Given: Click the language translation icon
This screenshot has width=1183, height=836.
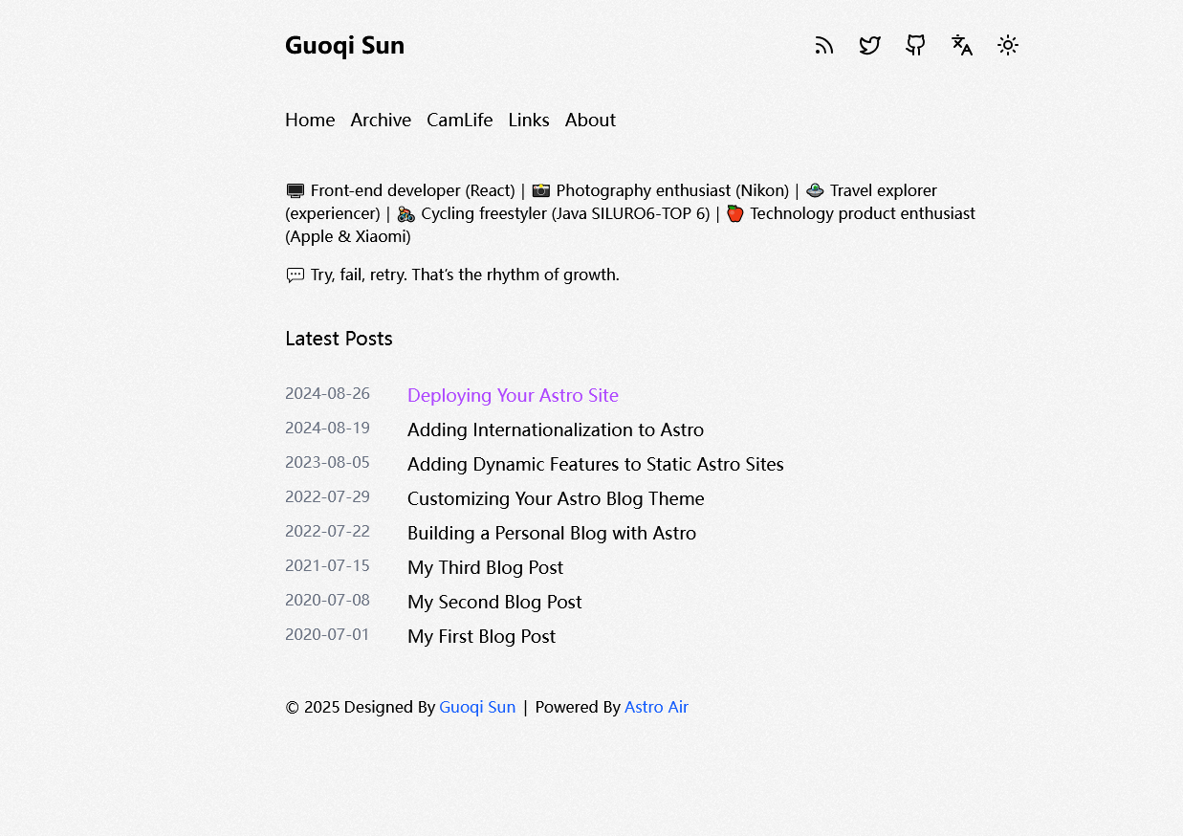Looking at the screenshot, I should [961, 46].
